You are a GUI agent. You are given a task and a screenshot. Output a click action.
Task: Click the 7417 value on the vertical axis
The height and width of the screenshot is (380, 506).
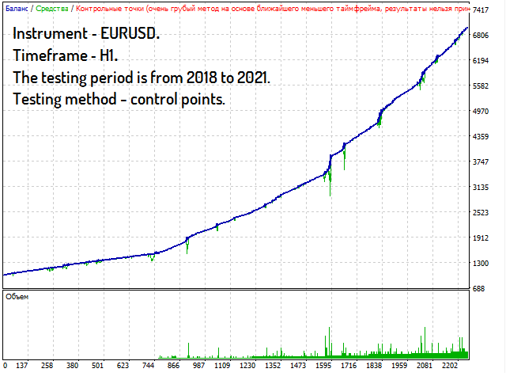click(481, 10)
